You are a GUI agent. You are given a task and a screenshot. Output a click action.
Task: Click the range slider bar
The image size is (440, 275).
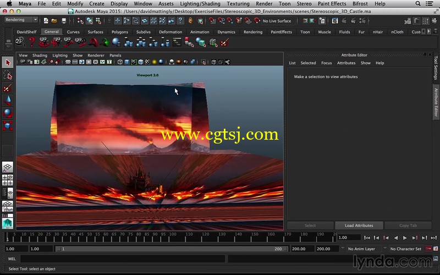pos(172,249)
